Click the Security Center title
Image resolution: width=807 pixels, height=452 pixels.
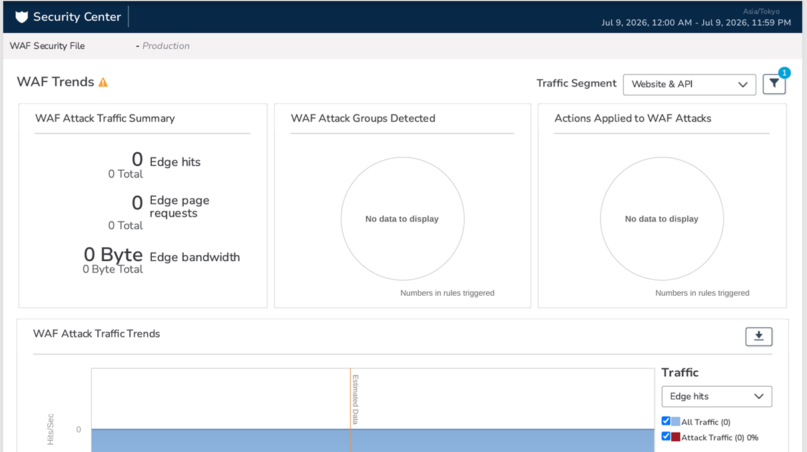click(x=77, y=17)
